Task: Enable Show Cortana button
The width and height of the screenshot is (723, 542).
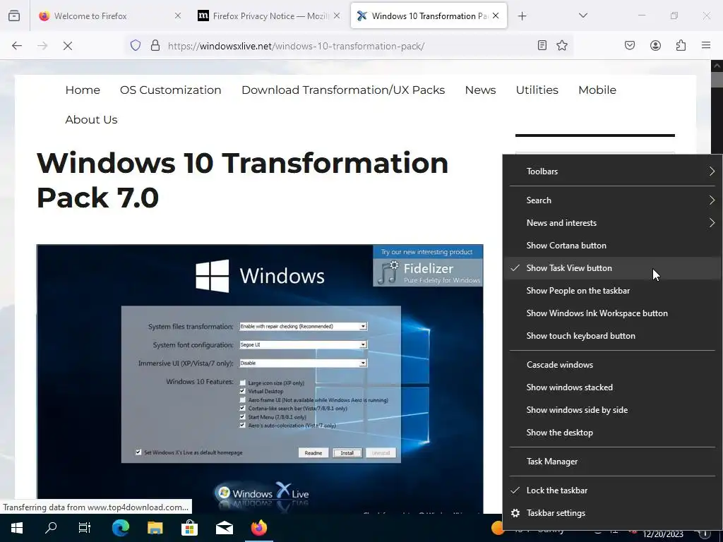Action: point(613,246)
